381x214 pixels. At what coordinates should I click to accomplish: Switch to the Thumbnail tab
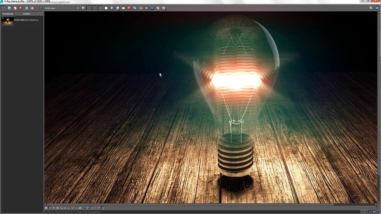[8, 14]
